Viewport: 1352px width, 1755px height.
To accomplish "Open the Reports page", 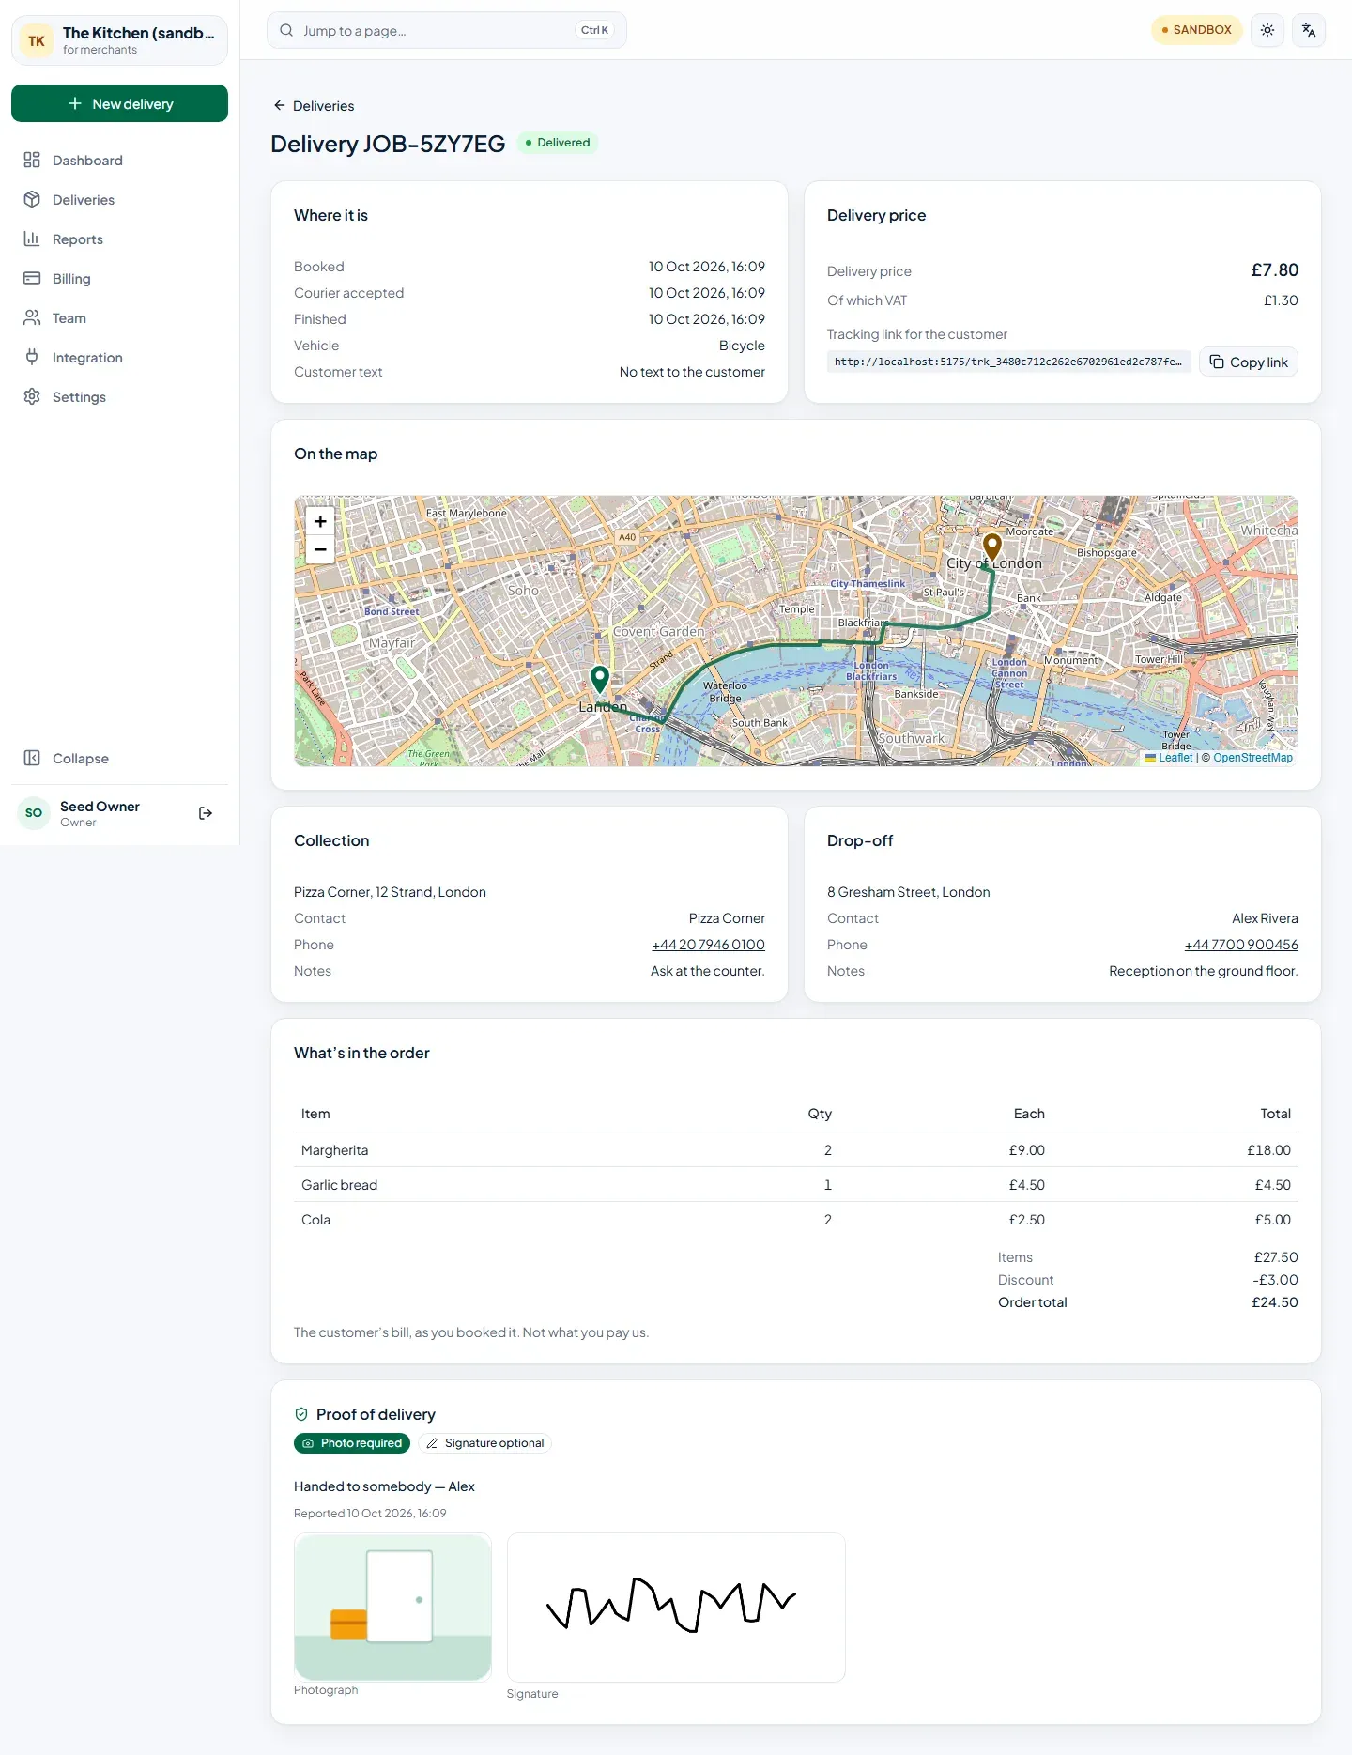I will (x=119, y=239).
